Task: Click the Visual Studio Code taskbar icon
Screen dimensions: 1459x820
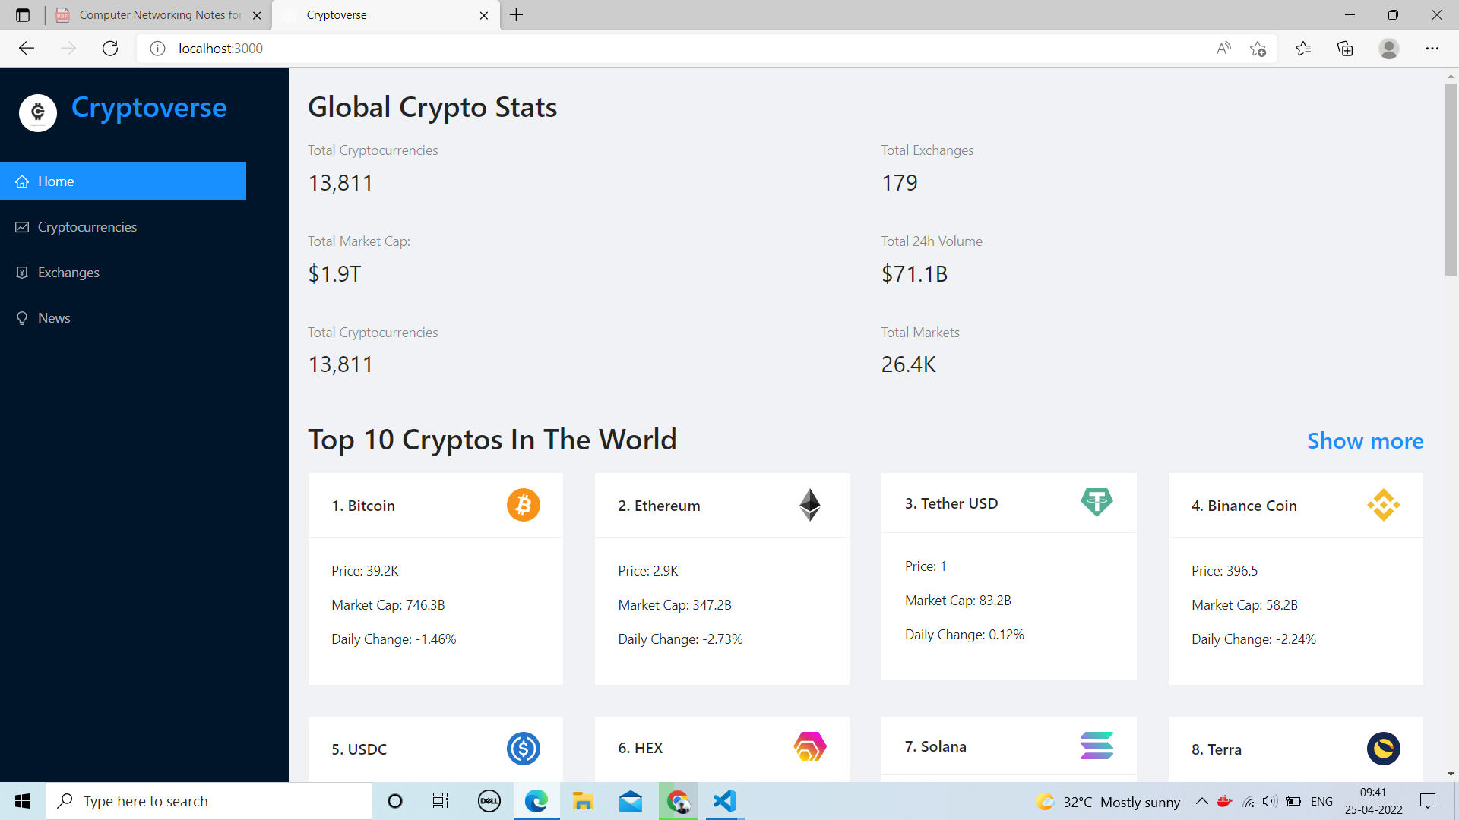Action: click(x=725, y=801)
